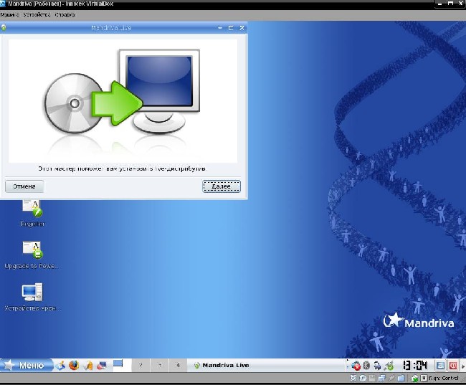466x385 pixels.
Task: Switch to virtual desktop 3 in the pager
Action: [159, 365]
